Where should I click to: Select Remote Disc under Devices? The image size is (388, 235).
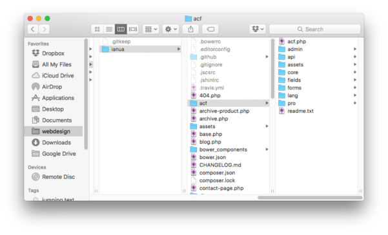coord(54,177)
